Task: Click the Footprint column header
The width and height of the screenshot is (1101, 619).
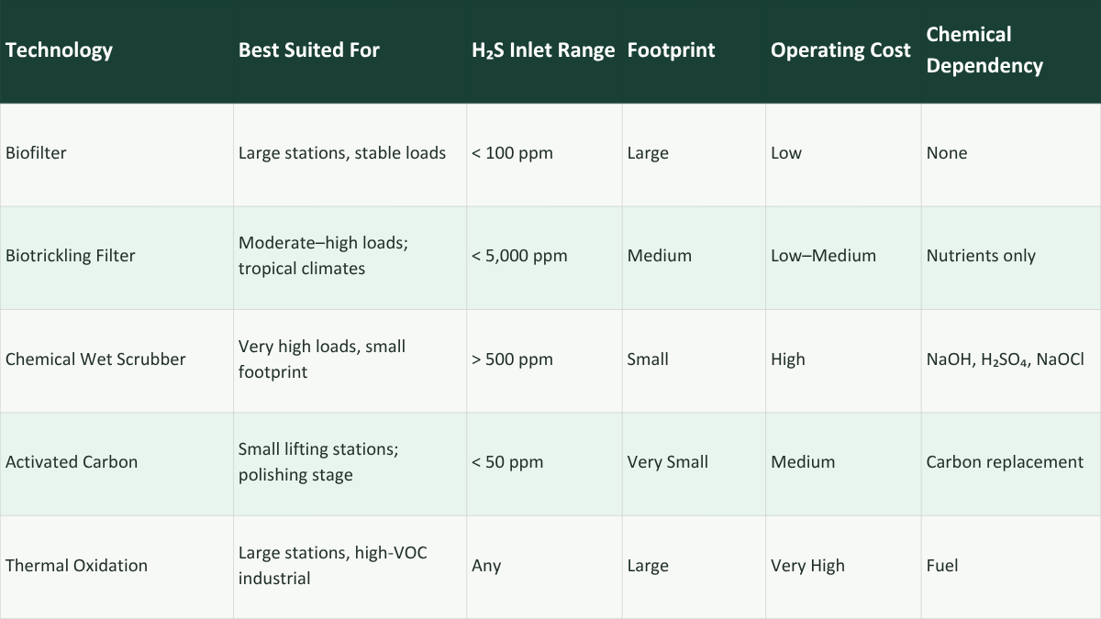Action: [671, 50]
